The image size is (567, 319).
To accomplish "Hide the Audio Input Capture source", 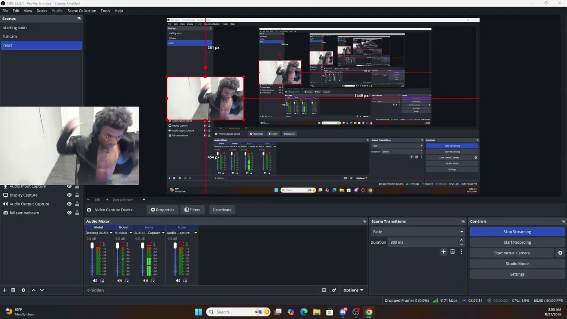I will 69,187.
